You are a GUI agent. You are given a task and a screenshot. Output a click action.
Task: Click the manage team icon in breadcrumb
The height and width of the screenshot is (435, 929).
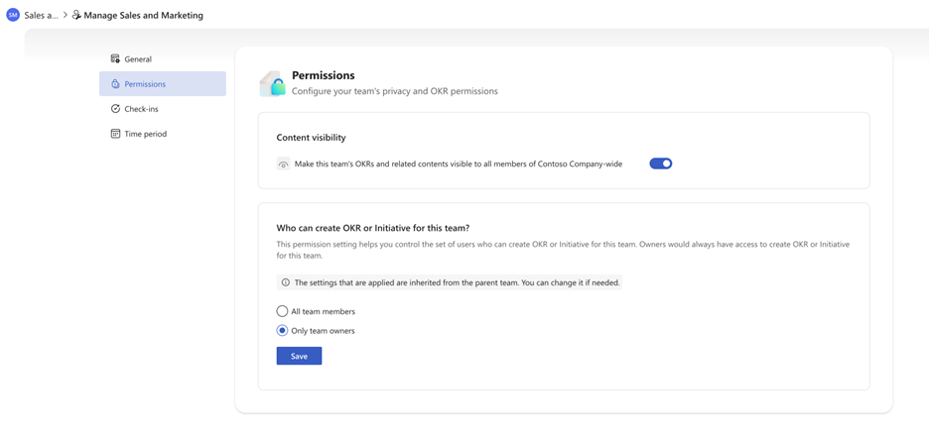(76, 16)
